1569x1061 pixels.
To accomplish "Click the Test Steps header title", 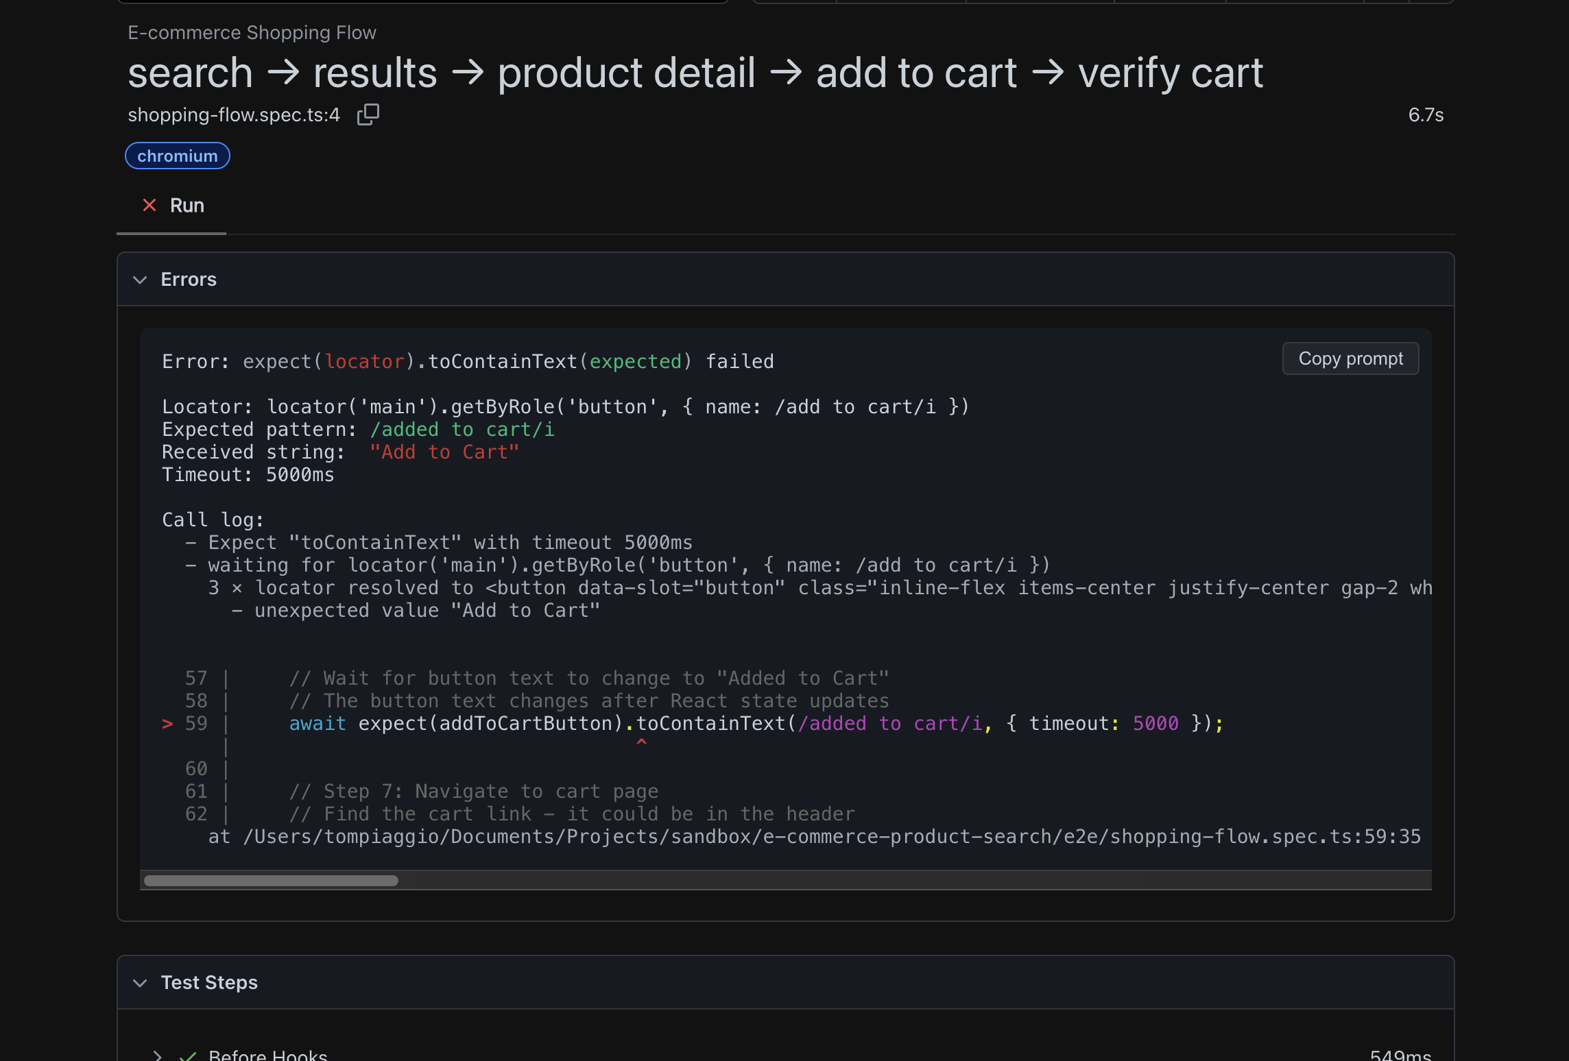I will click(209, 983).
